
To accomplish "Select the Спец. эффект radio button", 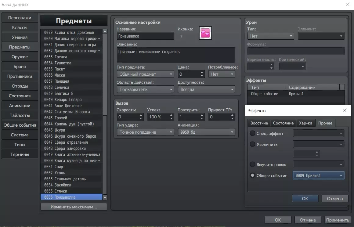I will pyautogui.click(x=252, y=133).
